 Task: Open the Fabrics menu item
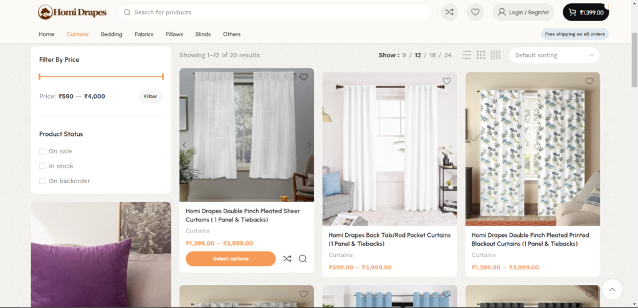coord(144,34)
